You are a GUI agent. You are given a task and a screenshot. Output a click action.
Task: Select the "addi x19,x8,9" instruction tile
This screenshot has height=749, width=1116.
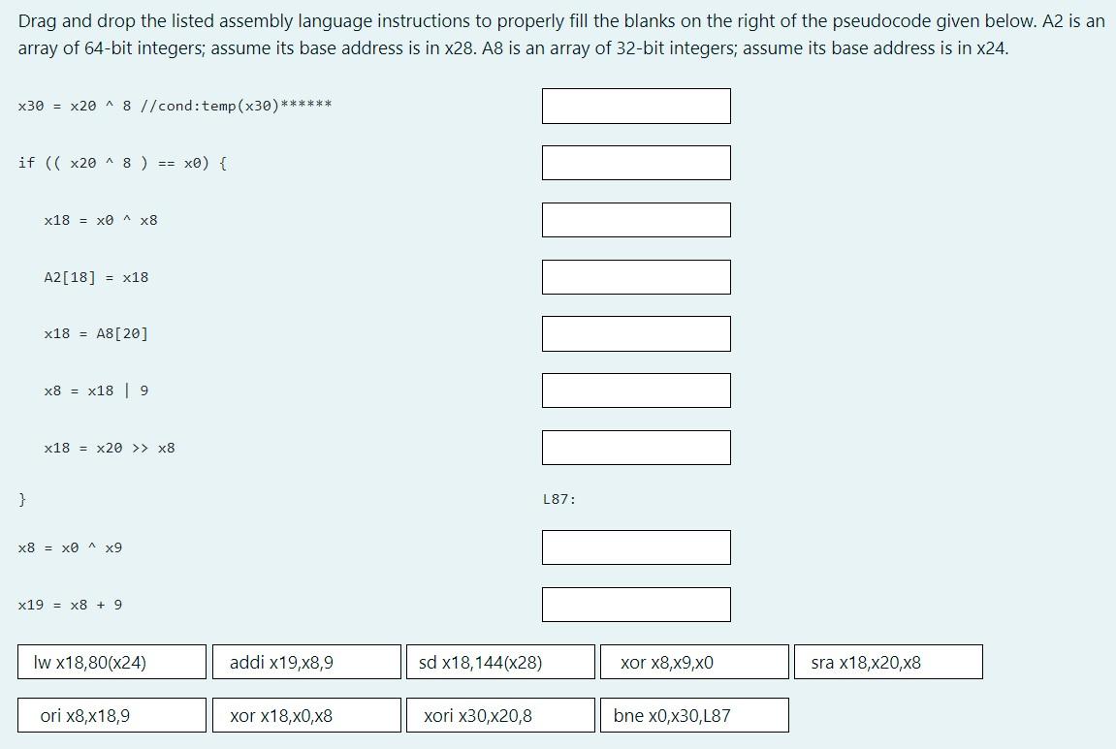[305, 662]
